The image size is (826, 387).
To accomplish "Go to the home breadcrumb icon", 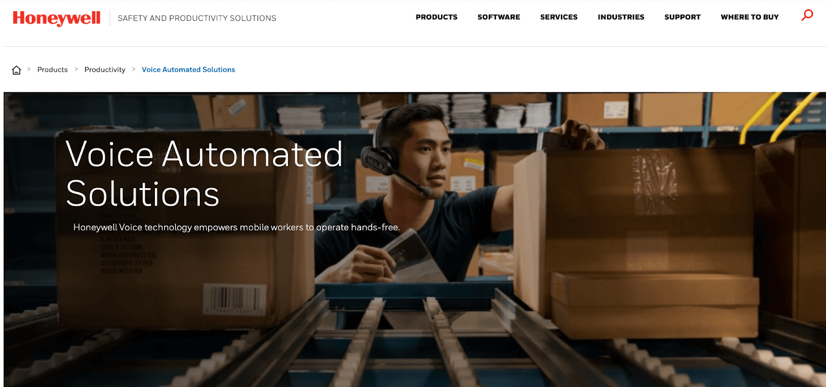I will pyautogui.click(x=17, y=70).
